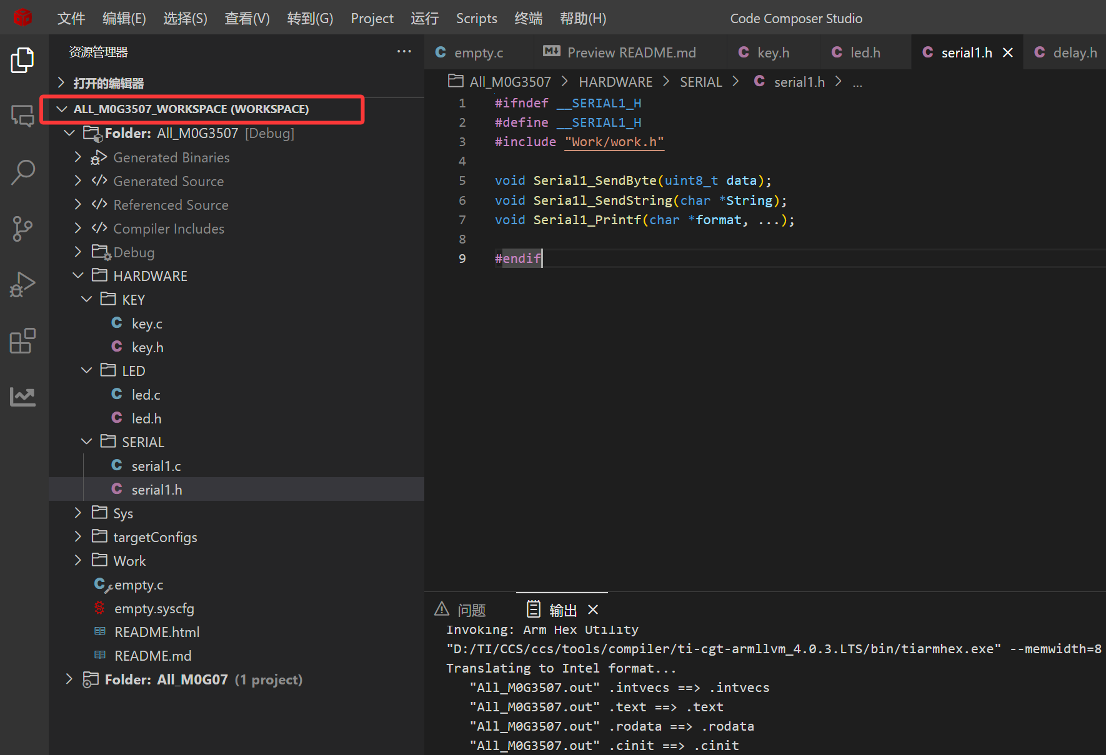This screenshot has height=755, width=1106.
Task: Open serial1.c in the file tree
Action: [156, 466]
